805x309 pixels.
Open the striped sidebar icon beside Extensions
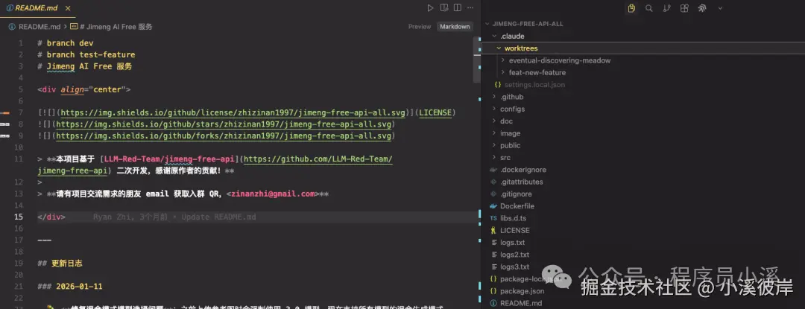pos(702,8)
